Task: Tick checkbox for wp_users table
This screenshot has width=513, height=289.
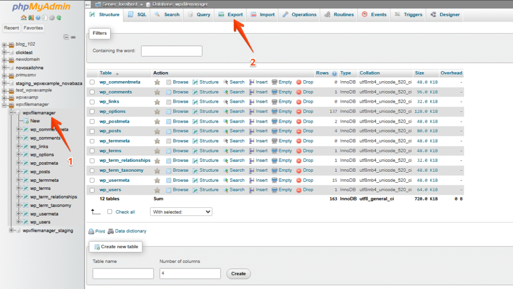Action: [x=92, y=190]
